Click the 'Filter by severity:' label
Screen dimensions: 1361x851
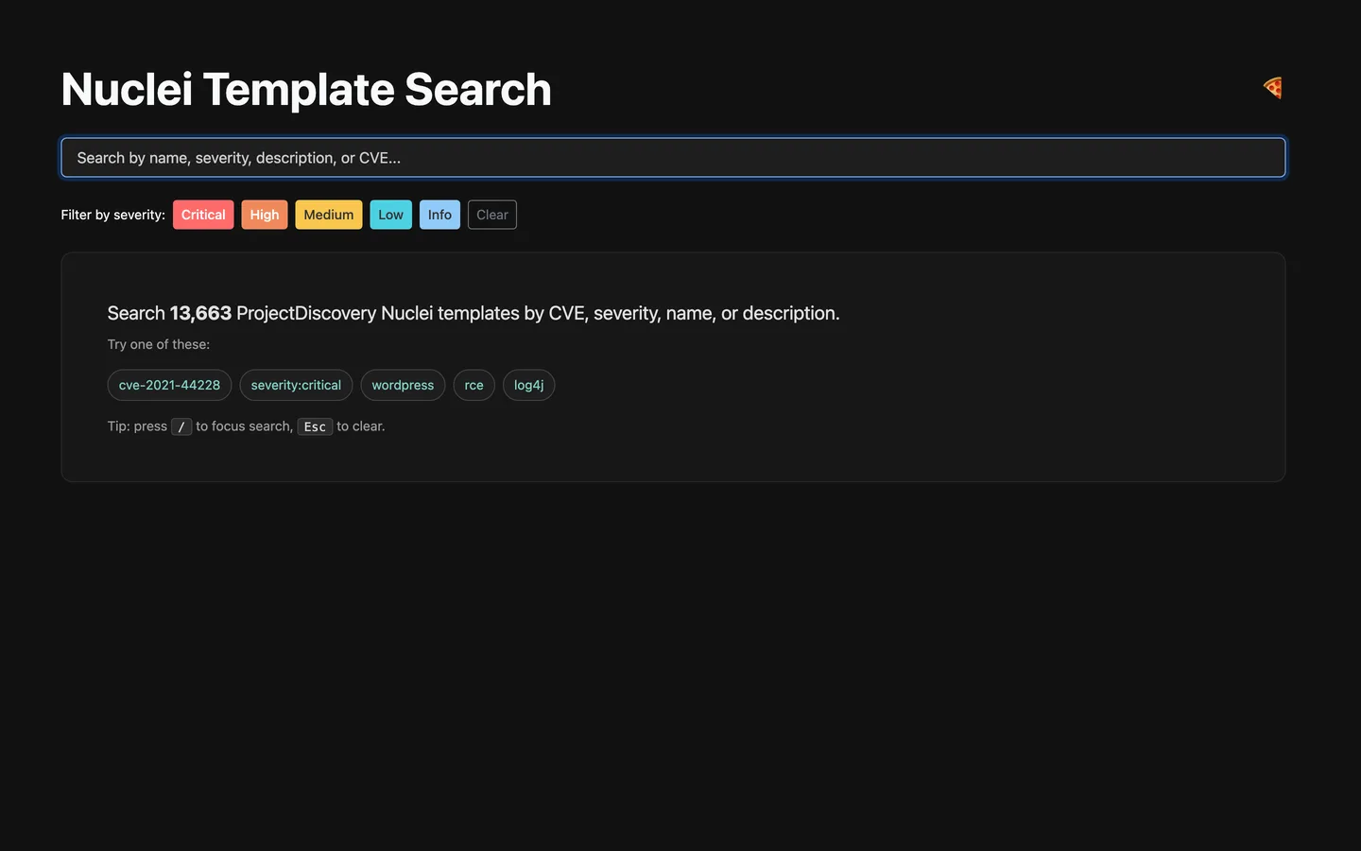(x=113, y=215)
